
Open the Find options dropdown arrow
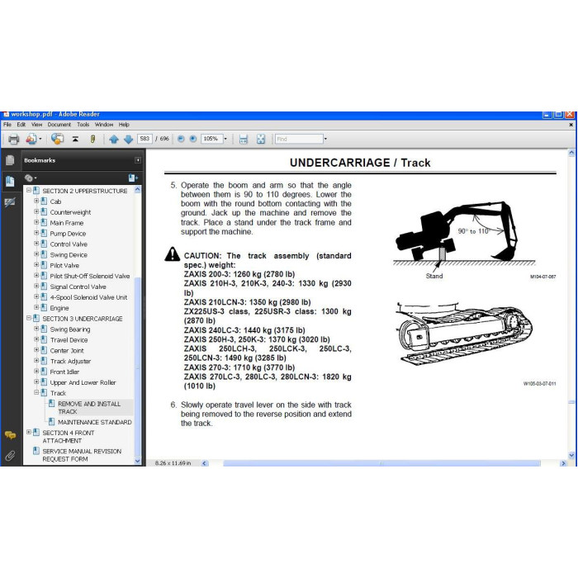coord(325,139)
